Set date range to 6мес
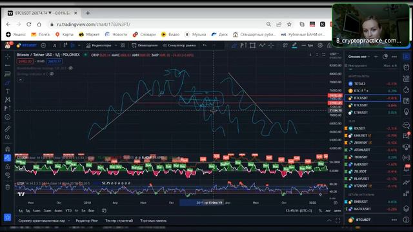The image size is (413, 232). coord(58,211)
